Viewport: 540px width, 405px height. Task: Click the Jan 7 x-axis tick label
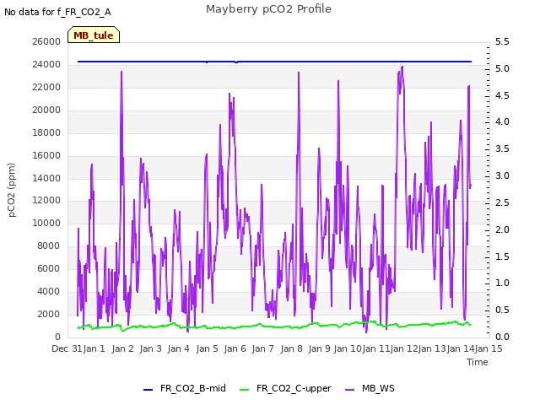(262, 348)
